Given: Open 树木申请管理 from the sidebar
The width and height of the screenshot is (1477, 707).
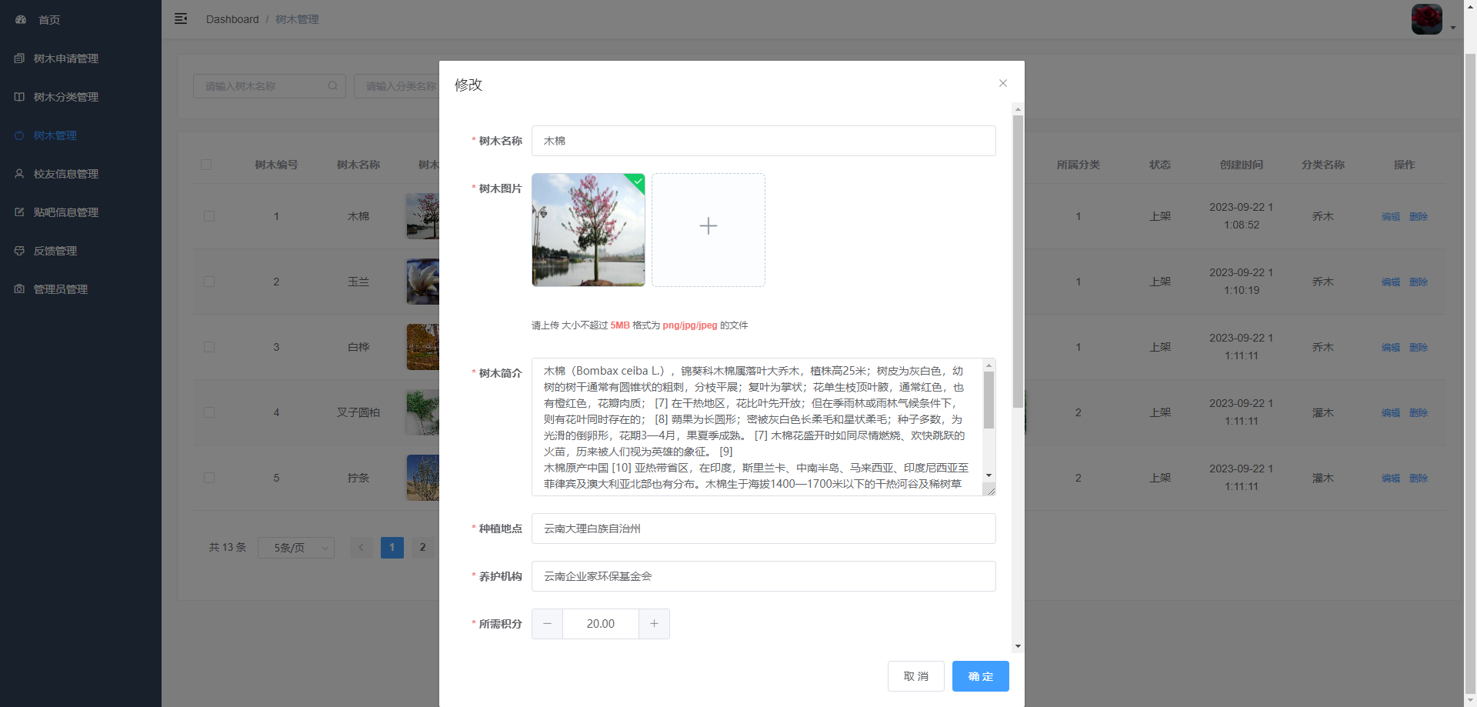Looking at the screenshot, I should [65, 58].
